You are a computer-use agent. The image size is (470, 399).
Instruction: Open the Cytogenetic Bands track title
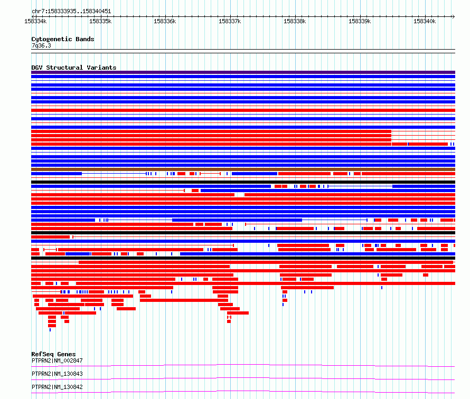coord(63,39)
